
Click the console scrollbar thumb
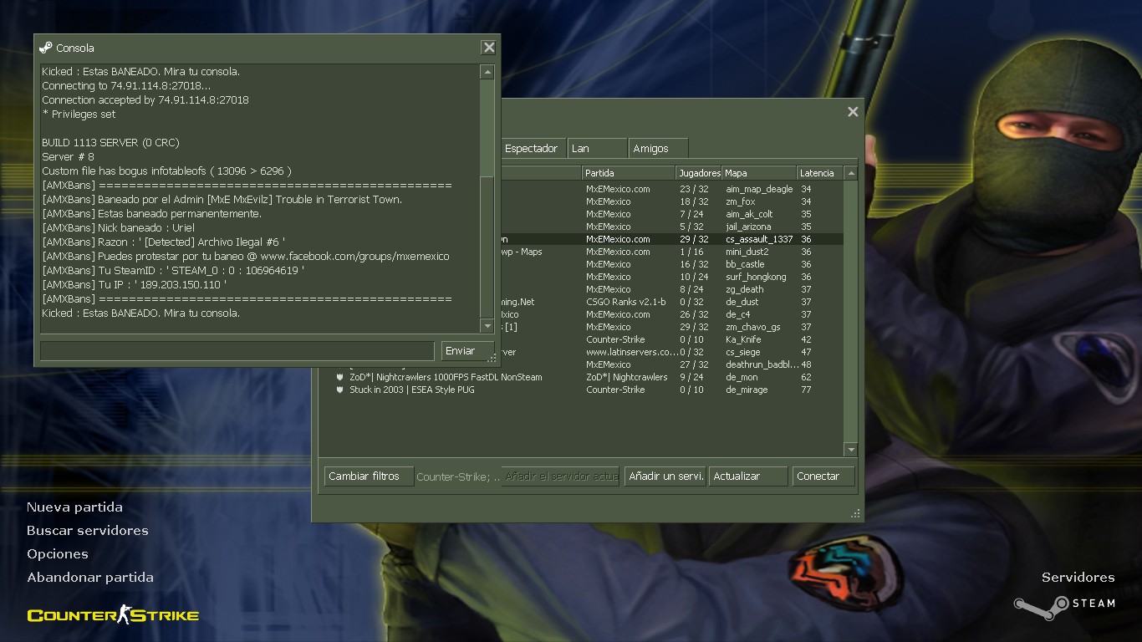point(487,247)
